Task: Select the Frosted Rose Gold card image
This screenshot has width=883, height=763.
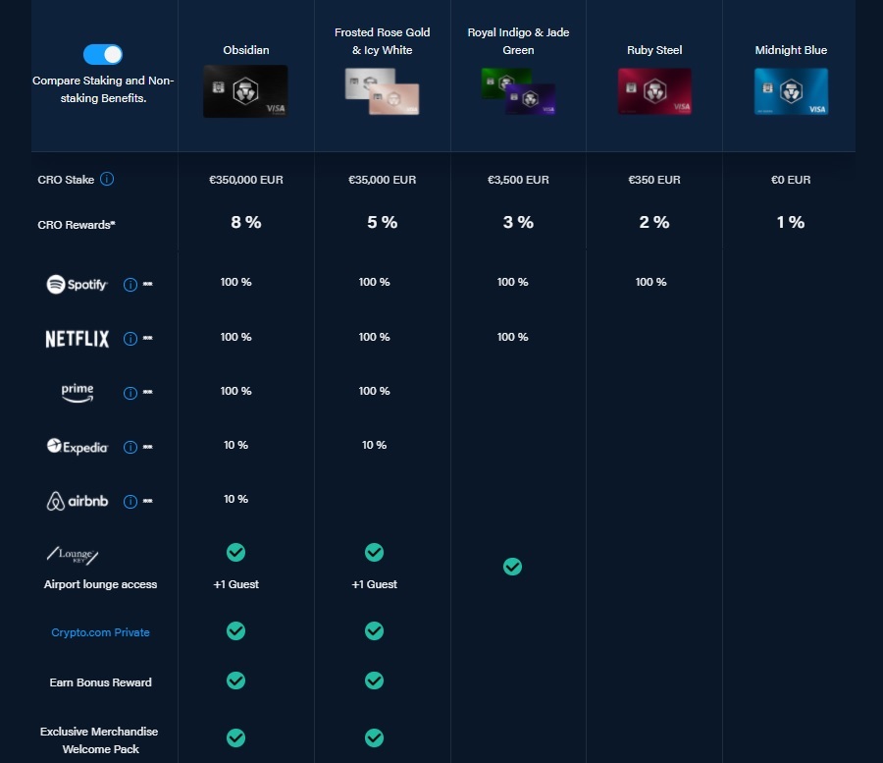Action: (x=382, y=92)
